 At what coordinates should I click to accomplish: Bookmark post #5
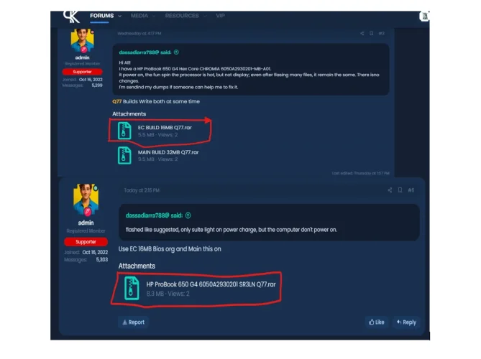pos(400,190)
